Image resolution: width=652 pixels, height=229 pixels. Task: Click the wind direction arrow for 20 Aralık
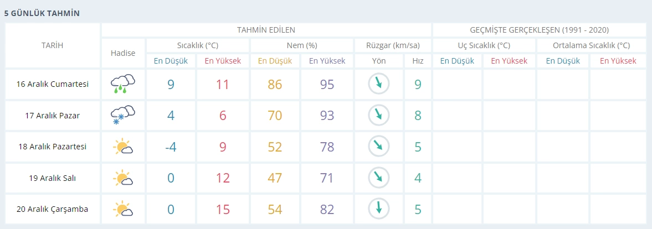(379, 209)
